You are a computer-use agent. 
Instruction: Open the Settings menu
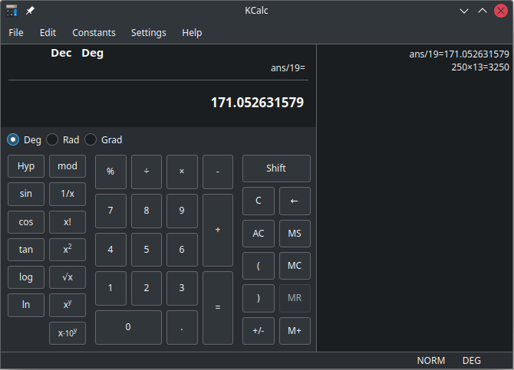click(149, 33)
